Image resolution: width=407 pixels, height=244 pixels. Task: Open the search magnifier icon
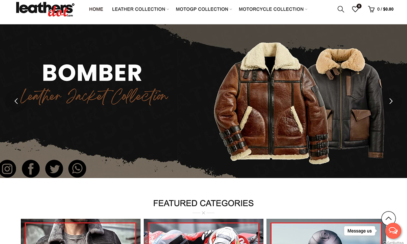pyautogui.click(x=341, y=9)
